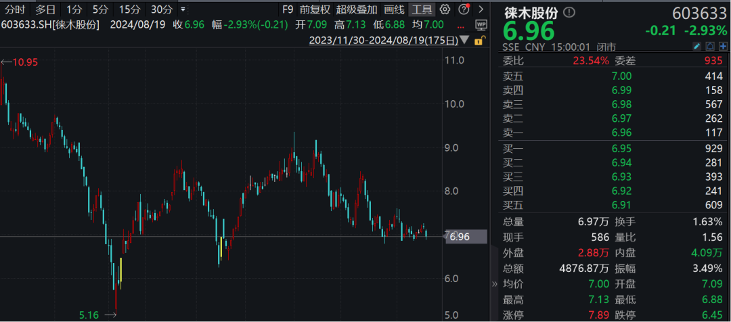The height and width of the screenshot is (322, 731).
Task: Click 外盘 value 2.88万
Action: (x=593, y=252)
